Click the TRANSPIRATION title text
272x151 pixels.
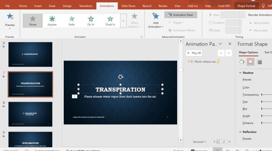pyautogui.click(x=120, y=89)
